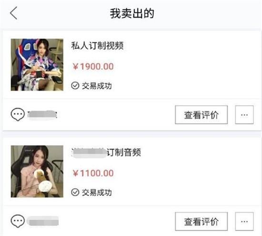View reviews for 私人订制视频 order

(202, 115)
